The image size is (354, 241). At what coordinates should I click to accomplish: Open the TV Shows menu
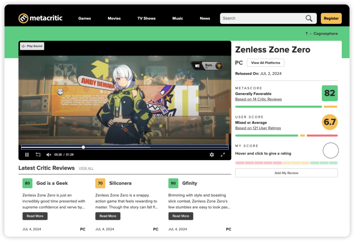click(x=147, y=18)
